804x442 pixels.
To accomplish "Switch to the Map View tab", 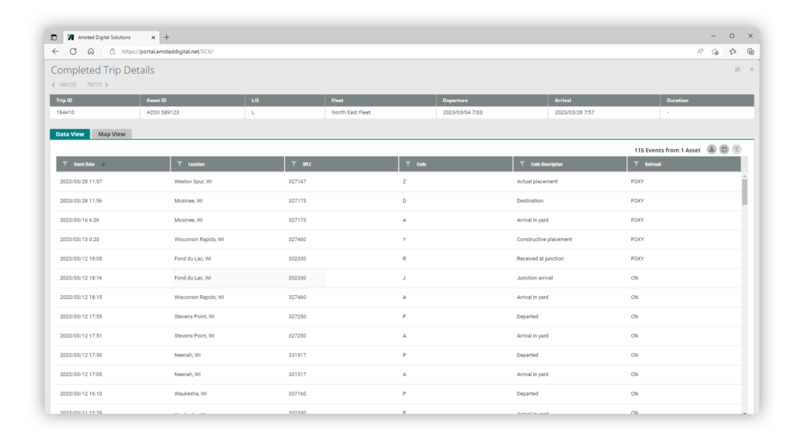I will point(111,134).
